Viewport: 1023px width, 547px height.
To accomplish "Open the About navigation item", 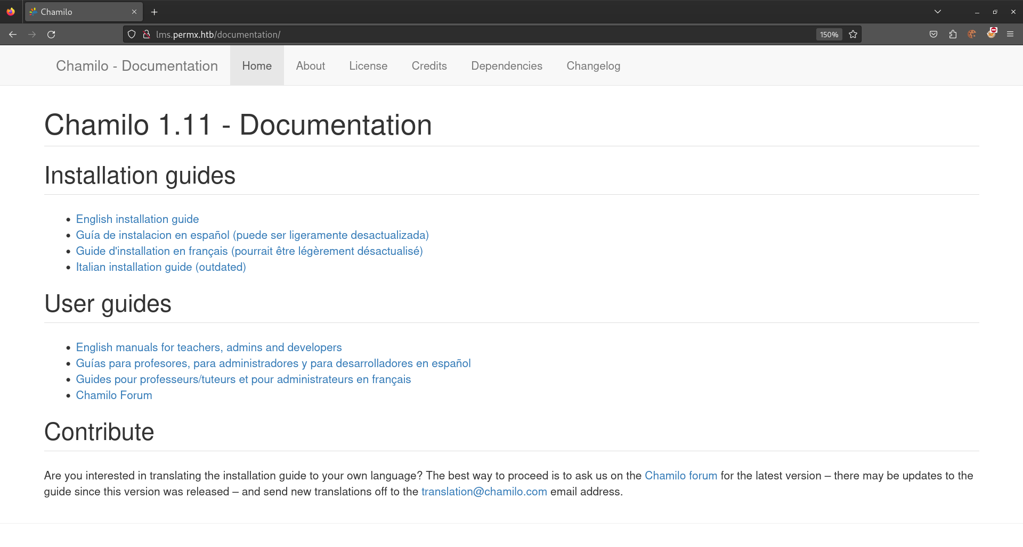I will (x=310, y=66).
